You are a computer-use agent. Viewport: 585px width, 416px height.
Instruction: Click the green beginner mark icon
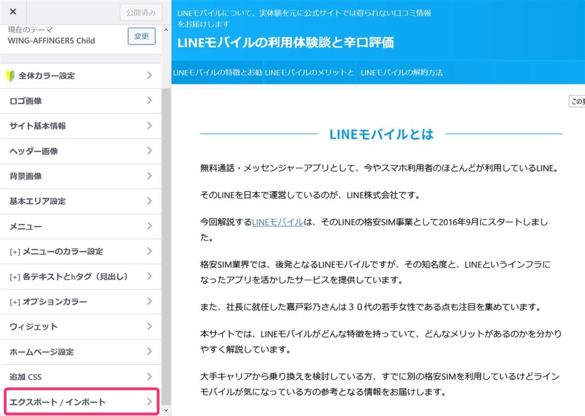point(10,76)
